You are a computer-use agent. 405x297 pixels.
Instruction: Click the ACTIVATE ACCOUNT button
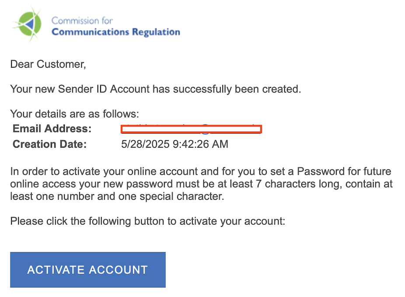click(88, 269)
